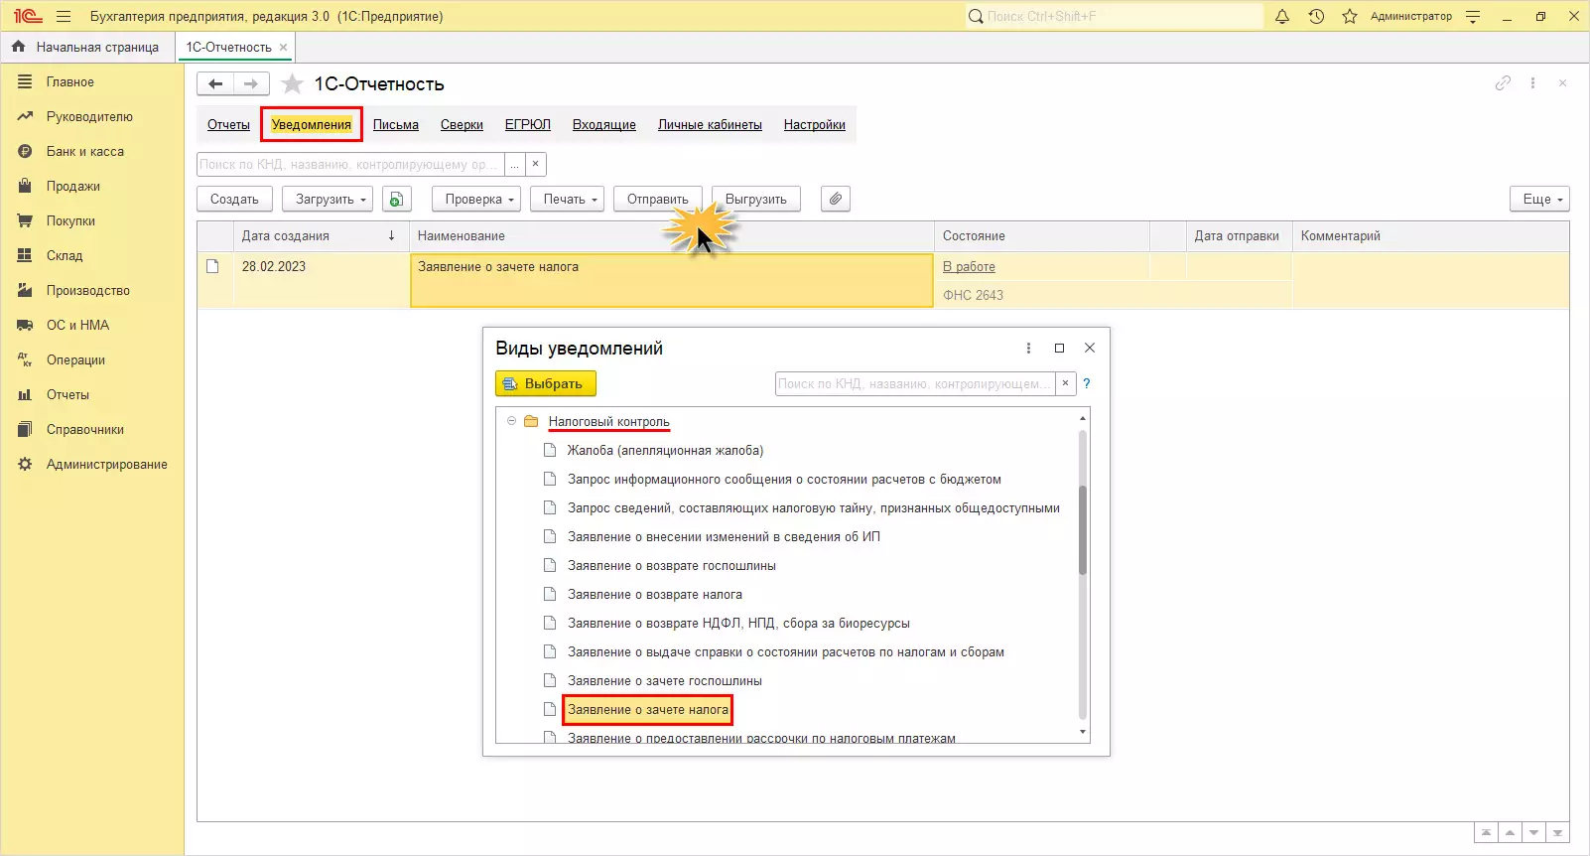
Task: Click the dialog search by КНД field
Action: click(914, 383)
